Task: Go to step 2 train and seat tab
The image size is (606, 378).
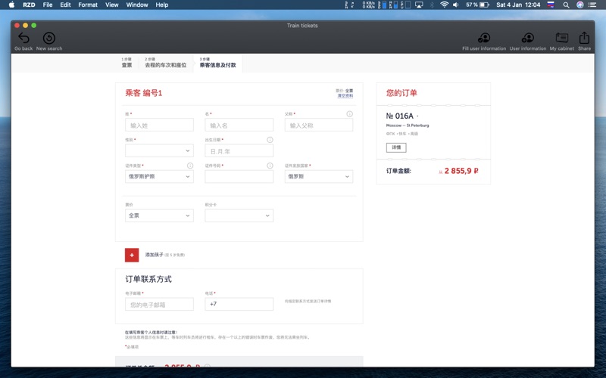Action: tap(165, 64)
